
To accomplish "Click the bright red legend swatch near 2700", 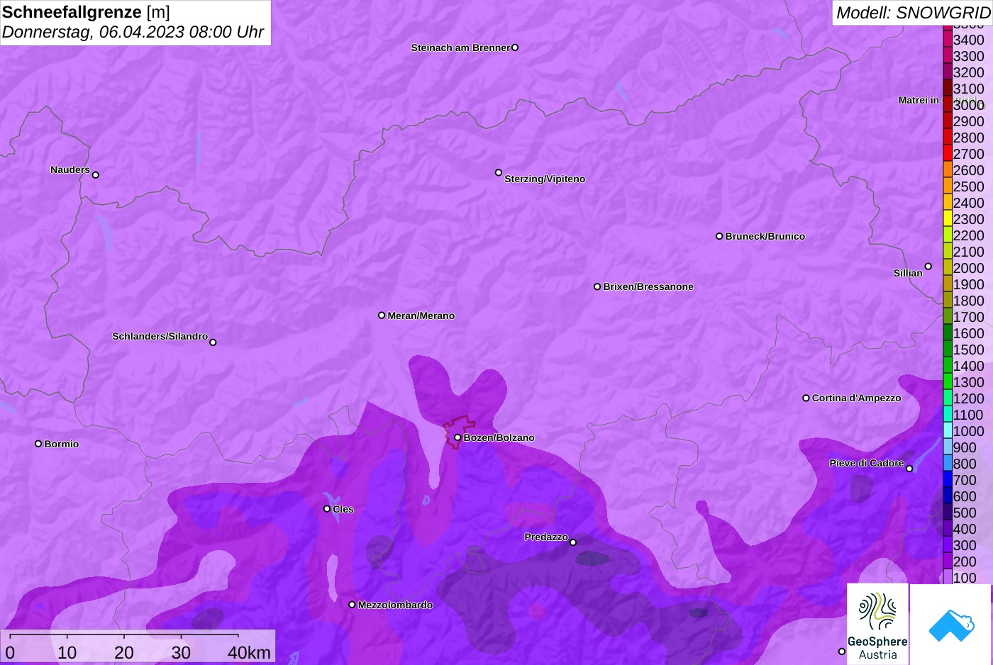I will 948,152.
